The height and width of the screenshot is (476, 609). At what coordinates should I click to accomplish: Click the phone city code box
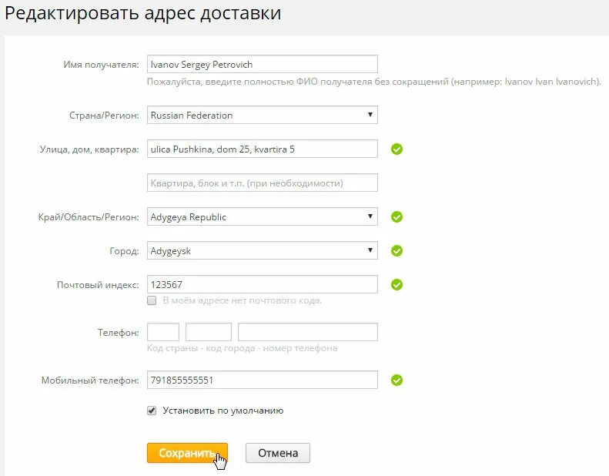tap(209, 332)
